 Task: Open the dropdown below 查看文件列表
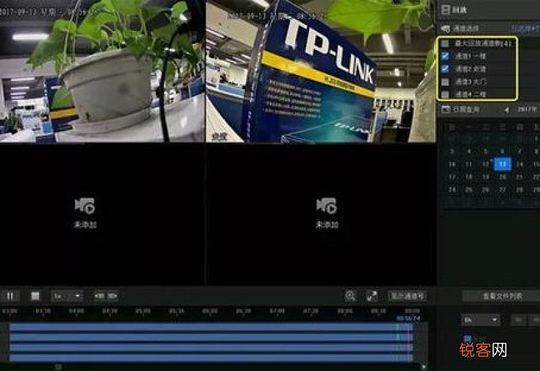[481, 320]
